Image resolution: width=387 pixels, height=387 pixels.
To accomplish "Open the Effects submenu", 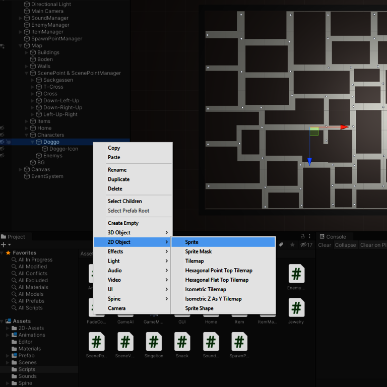I will pos(133,251).
